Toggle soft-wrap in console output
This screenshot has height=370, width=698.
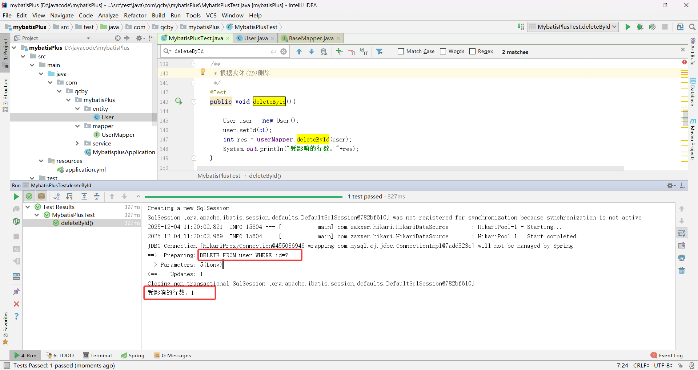point(682,233)
